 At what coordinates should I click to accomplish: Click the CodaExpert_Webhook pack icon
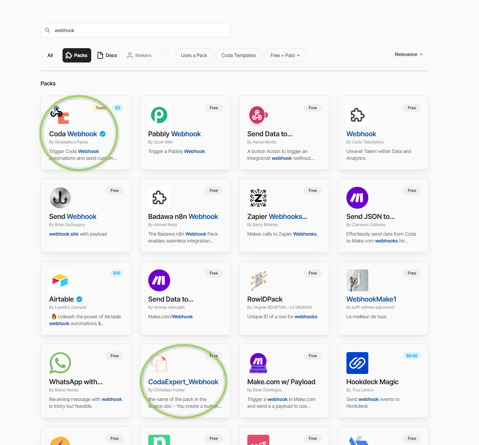(159, 363)
